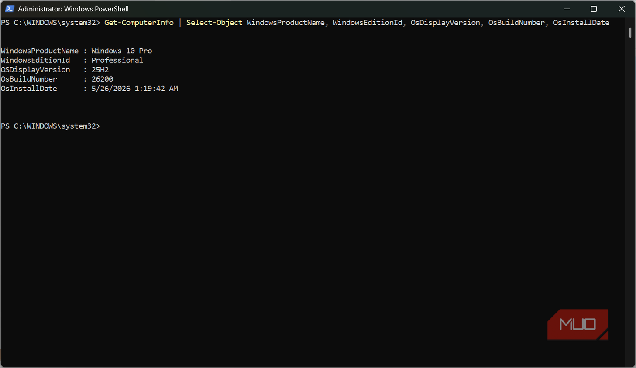Click the vertical scrollbar thumb

630,33
